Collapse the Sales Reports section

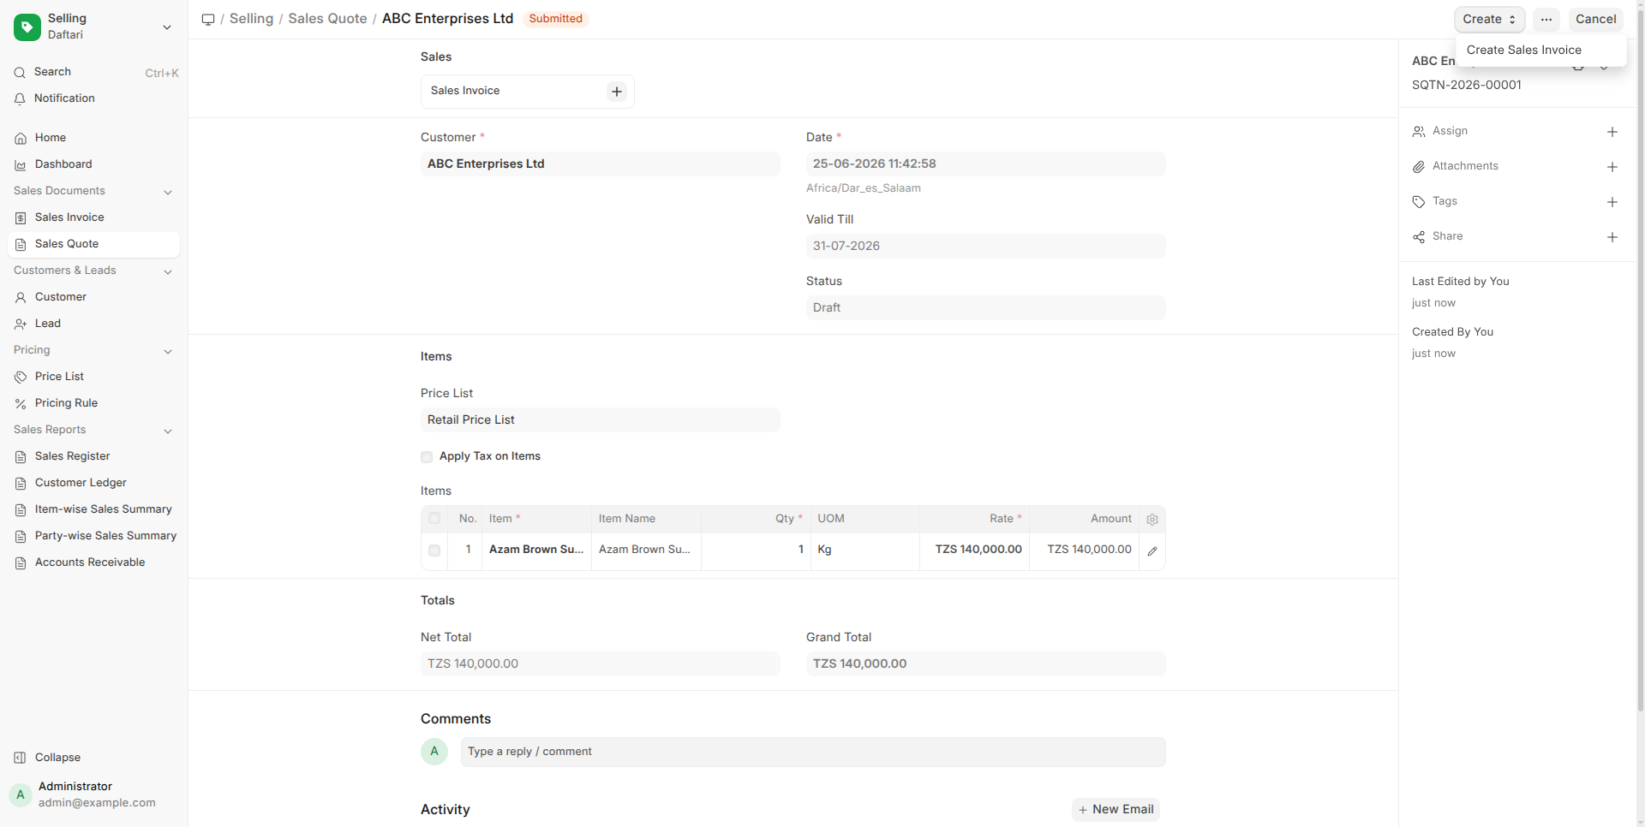[x=168, y=431]
